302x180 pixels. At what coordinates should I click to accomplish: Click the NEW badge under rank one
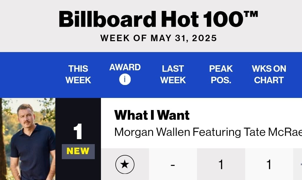78,151
